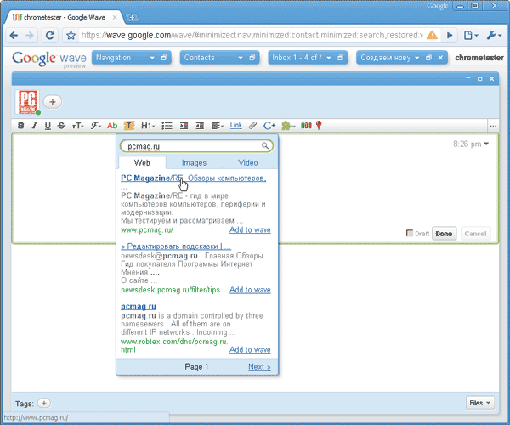This screenshot has width=510, height=425.
Task: Open the H1 heading style dropdown
Action: 148,126
